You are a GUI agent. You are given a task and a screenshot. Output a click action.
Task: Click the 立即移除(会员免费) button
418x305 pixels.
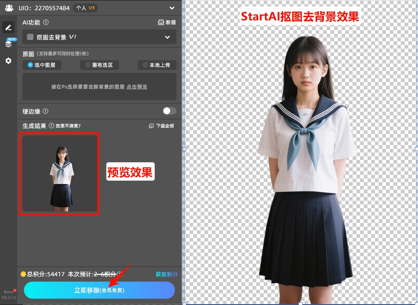99,290
